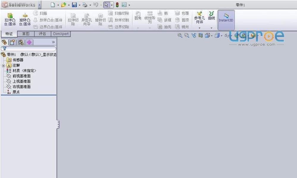This screenshot has height=178, width=297.
Task: Expand the SolidWorks menu arrow beside logo
Action: point(40,5)
